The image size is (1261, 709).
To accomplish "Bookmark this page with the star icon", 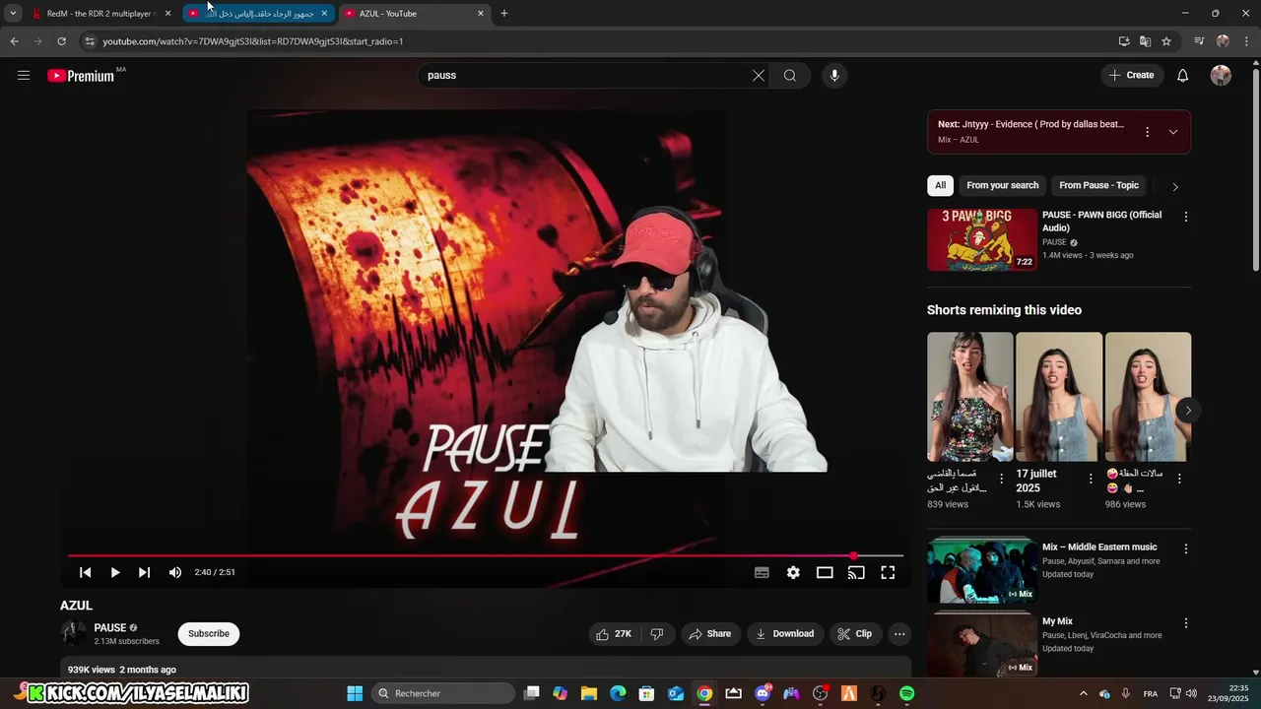I will pos(1166,41).
